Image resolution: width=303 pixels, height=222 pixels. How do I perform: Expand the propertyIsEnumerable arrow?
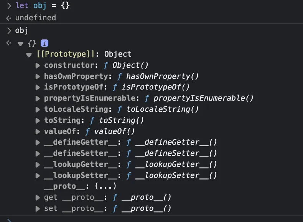[x=38, y=98]
